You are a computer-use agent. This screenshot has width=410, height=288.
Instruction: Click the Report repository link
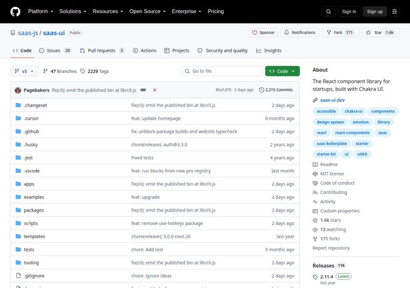(x=331, y=248)
